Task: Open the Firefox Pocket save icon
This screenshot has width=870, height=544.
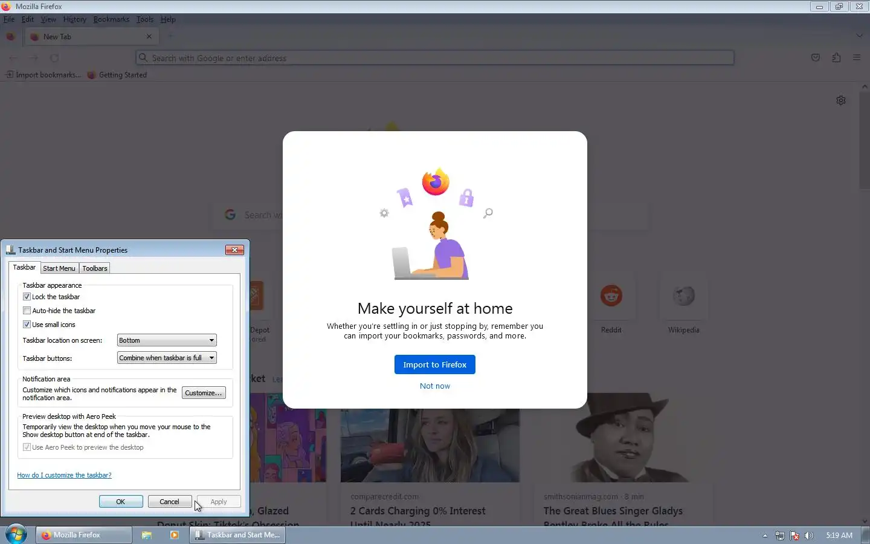Action: click(x=816, y=58)
